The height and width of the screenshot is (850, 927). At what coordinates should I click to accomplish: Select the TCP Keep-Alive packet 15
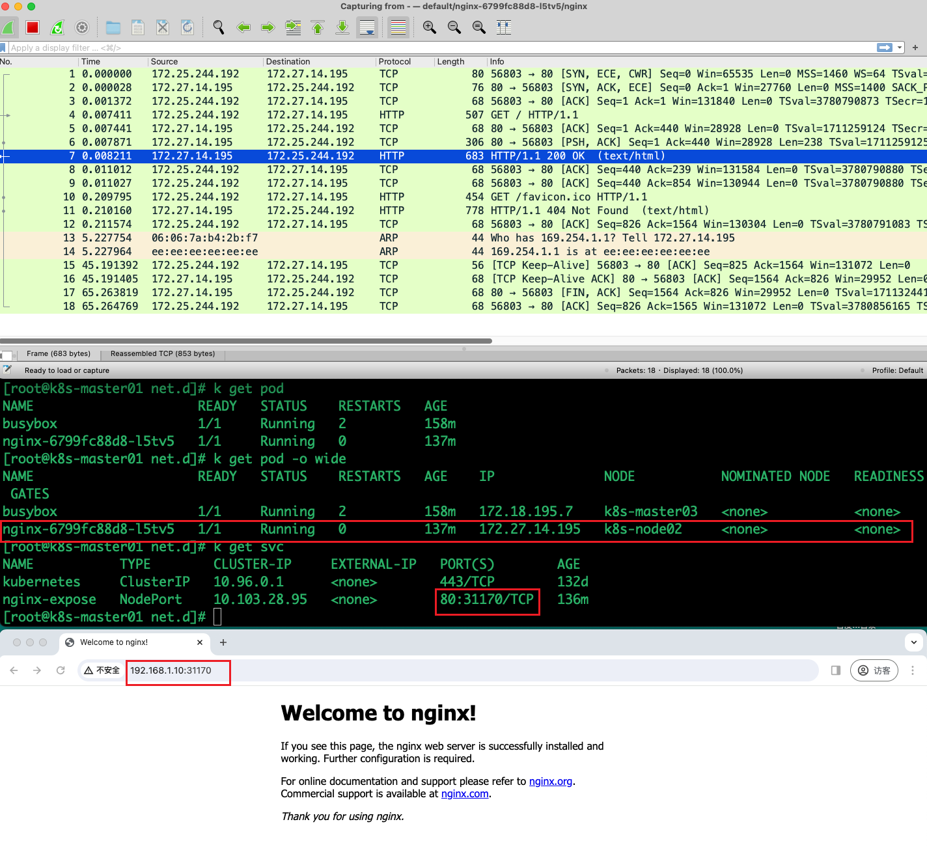coord(463,266)
